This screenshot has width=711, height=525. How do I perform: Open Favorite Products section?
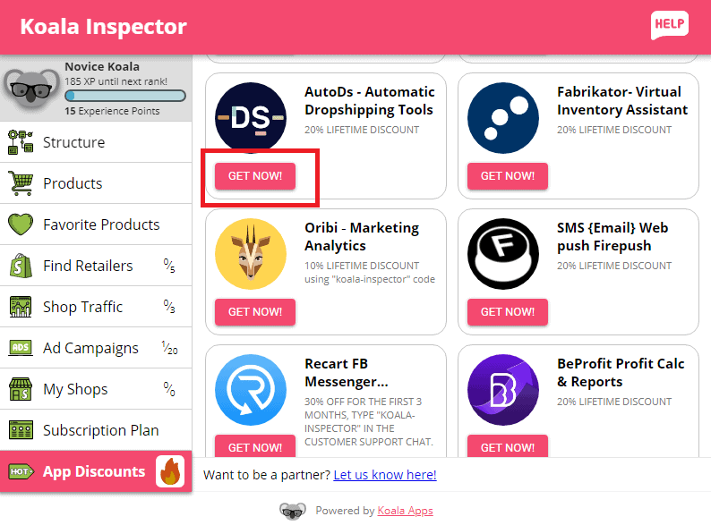point(96,224)
